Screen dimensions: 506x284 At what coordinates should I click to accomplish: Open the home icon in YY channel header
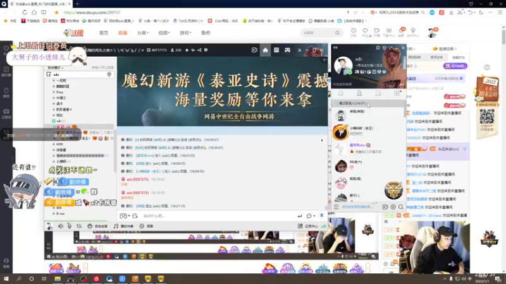click(x=265, y=50)
